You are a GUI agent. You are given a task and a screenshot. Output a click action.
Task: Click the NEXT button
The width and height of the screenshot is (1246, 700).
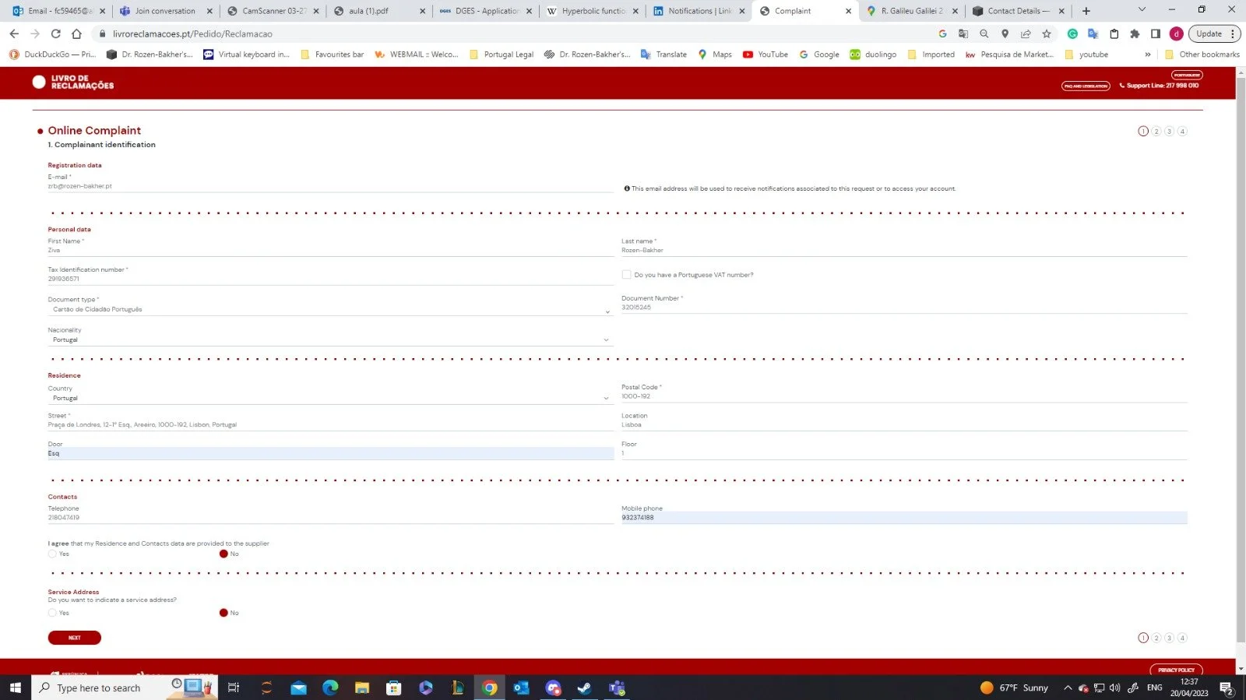tap(75, 638)
